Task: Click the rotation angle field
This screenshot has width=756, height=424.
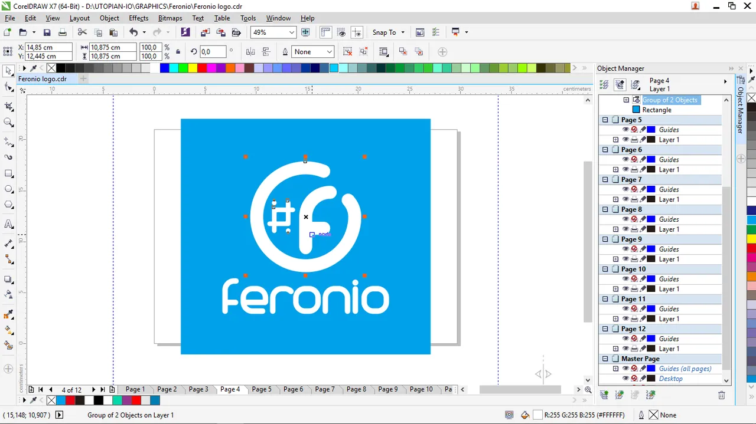Action: pyautogui.click(x=214, y=52)
